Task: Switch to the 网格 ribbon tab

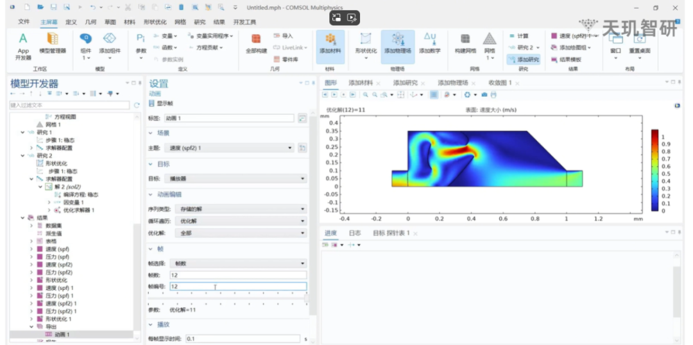Action: (x=180, y=22)
